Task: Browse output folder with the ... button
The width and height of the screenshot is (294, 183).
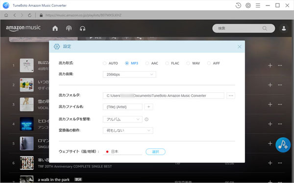Action: (x=231, y=96)
